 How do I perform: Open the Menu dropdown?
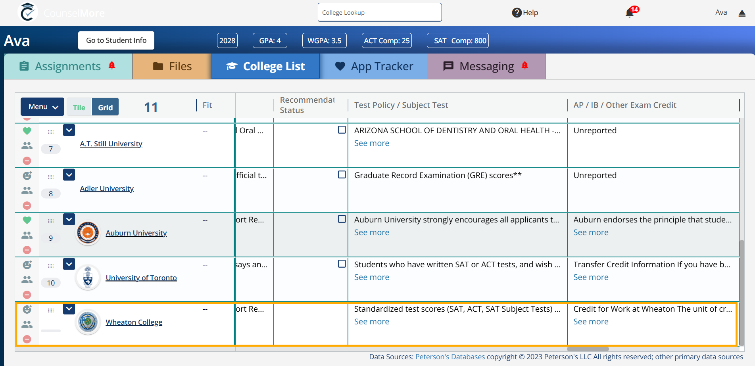coord(42,107)
